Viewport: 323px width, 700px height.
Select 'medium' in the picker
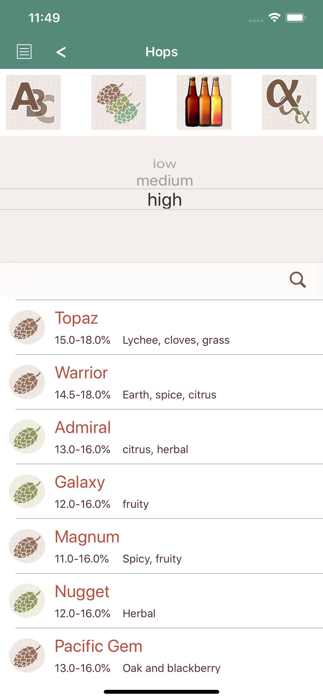[x=164, y=181]
